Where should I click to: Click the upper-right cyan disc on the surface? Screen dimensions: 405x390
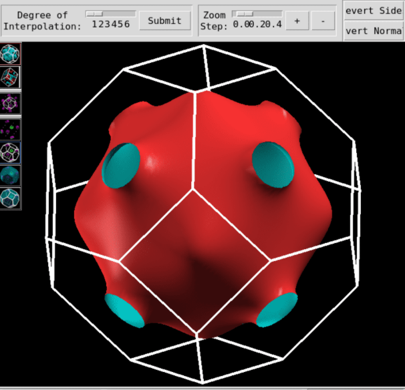click(273, 164)
